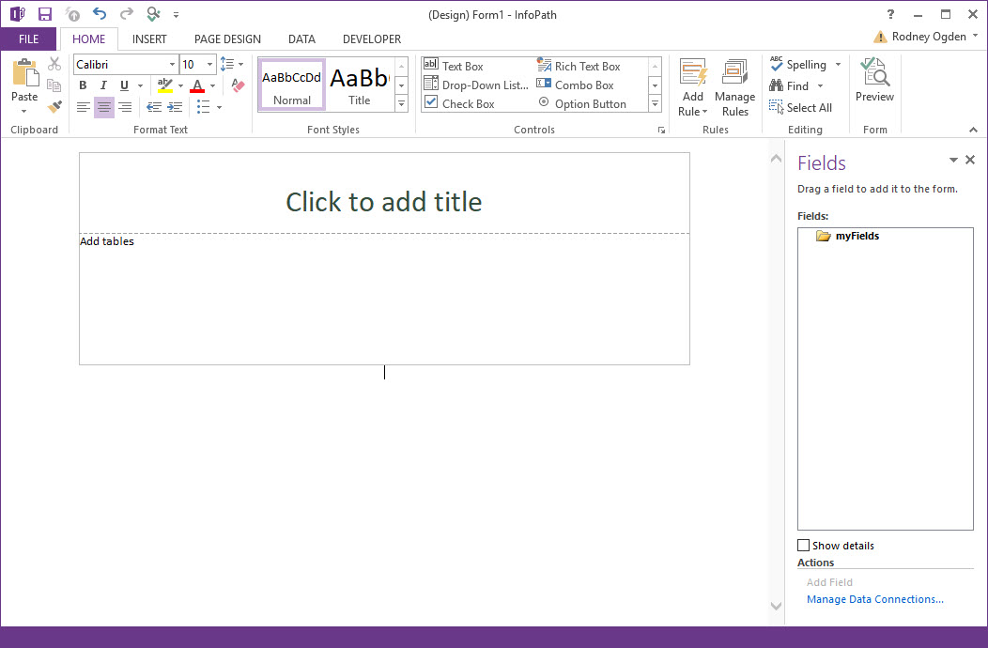The height and width of the screenshot is (648, 988).
Task: Open the Calibri font name dropdown
Action: click(x=172, y=64)
